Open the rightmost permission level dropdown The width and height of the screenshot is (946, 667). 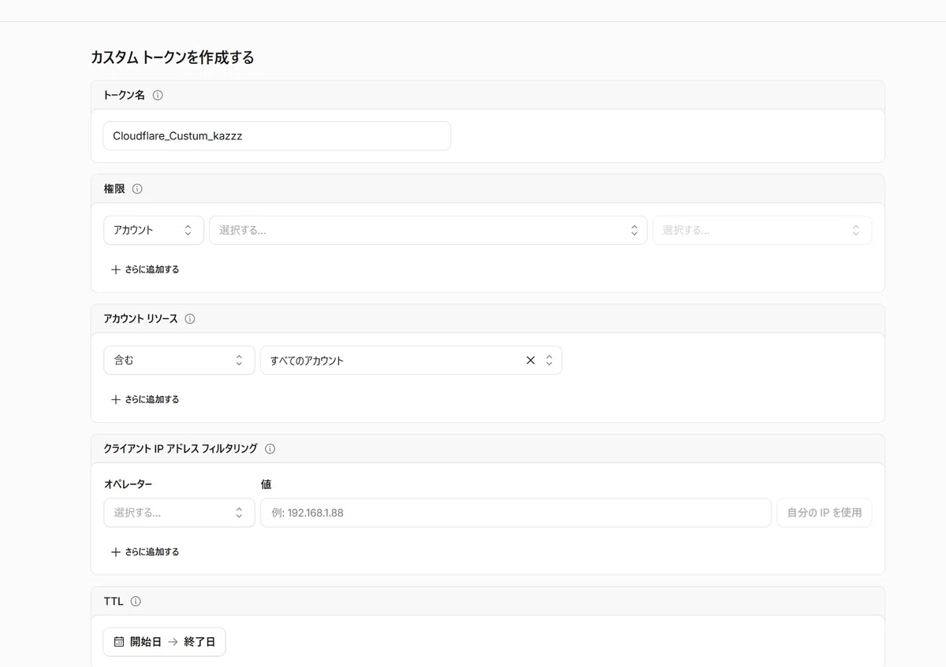762,230
